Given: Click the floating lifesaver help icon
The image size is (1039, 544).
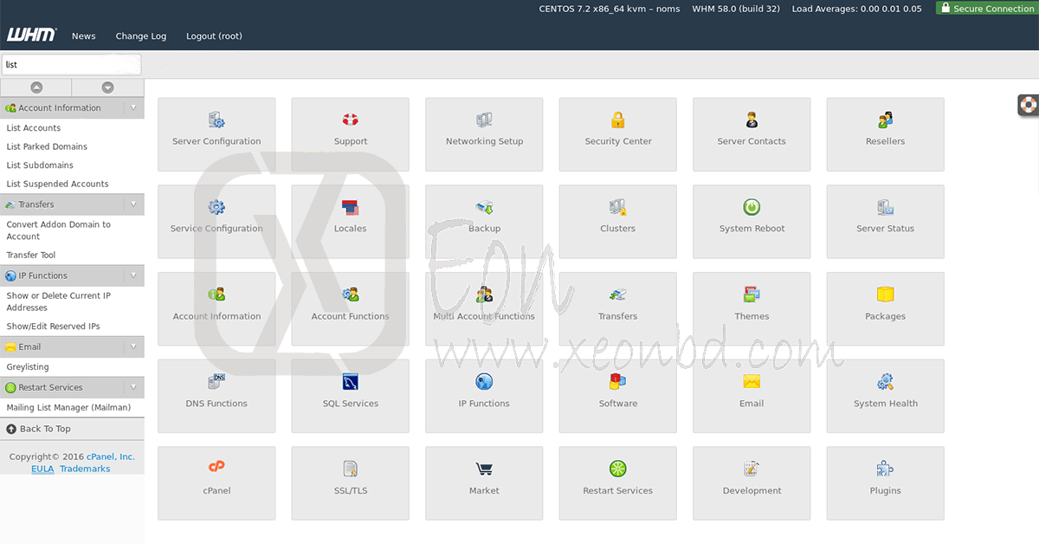Looking at the screenshot, I should pyautogui.click(x=1028, y=105).
